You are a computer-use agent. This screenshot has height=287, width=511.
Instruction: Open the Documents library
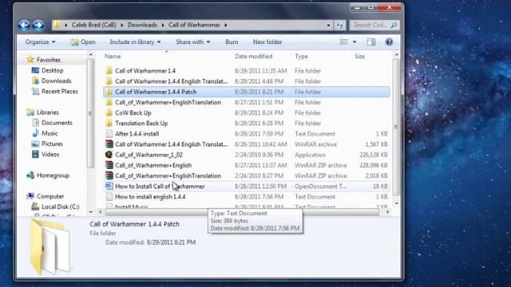[57, 123]
